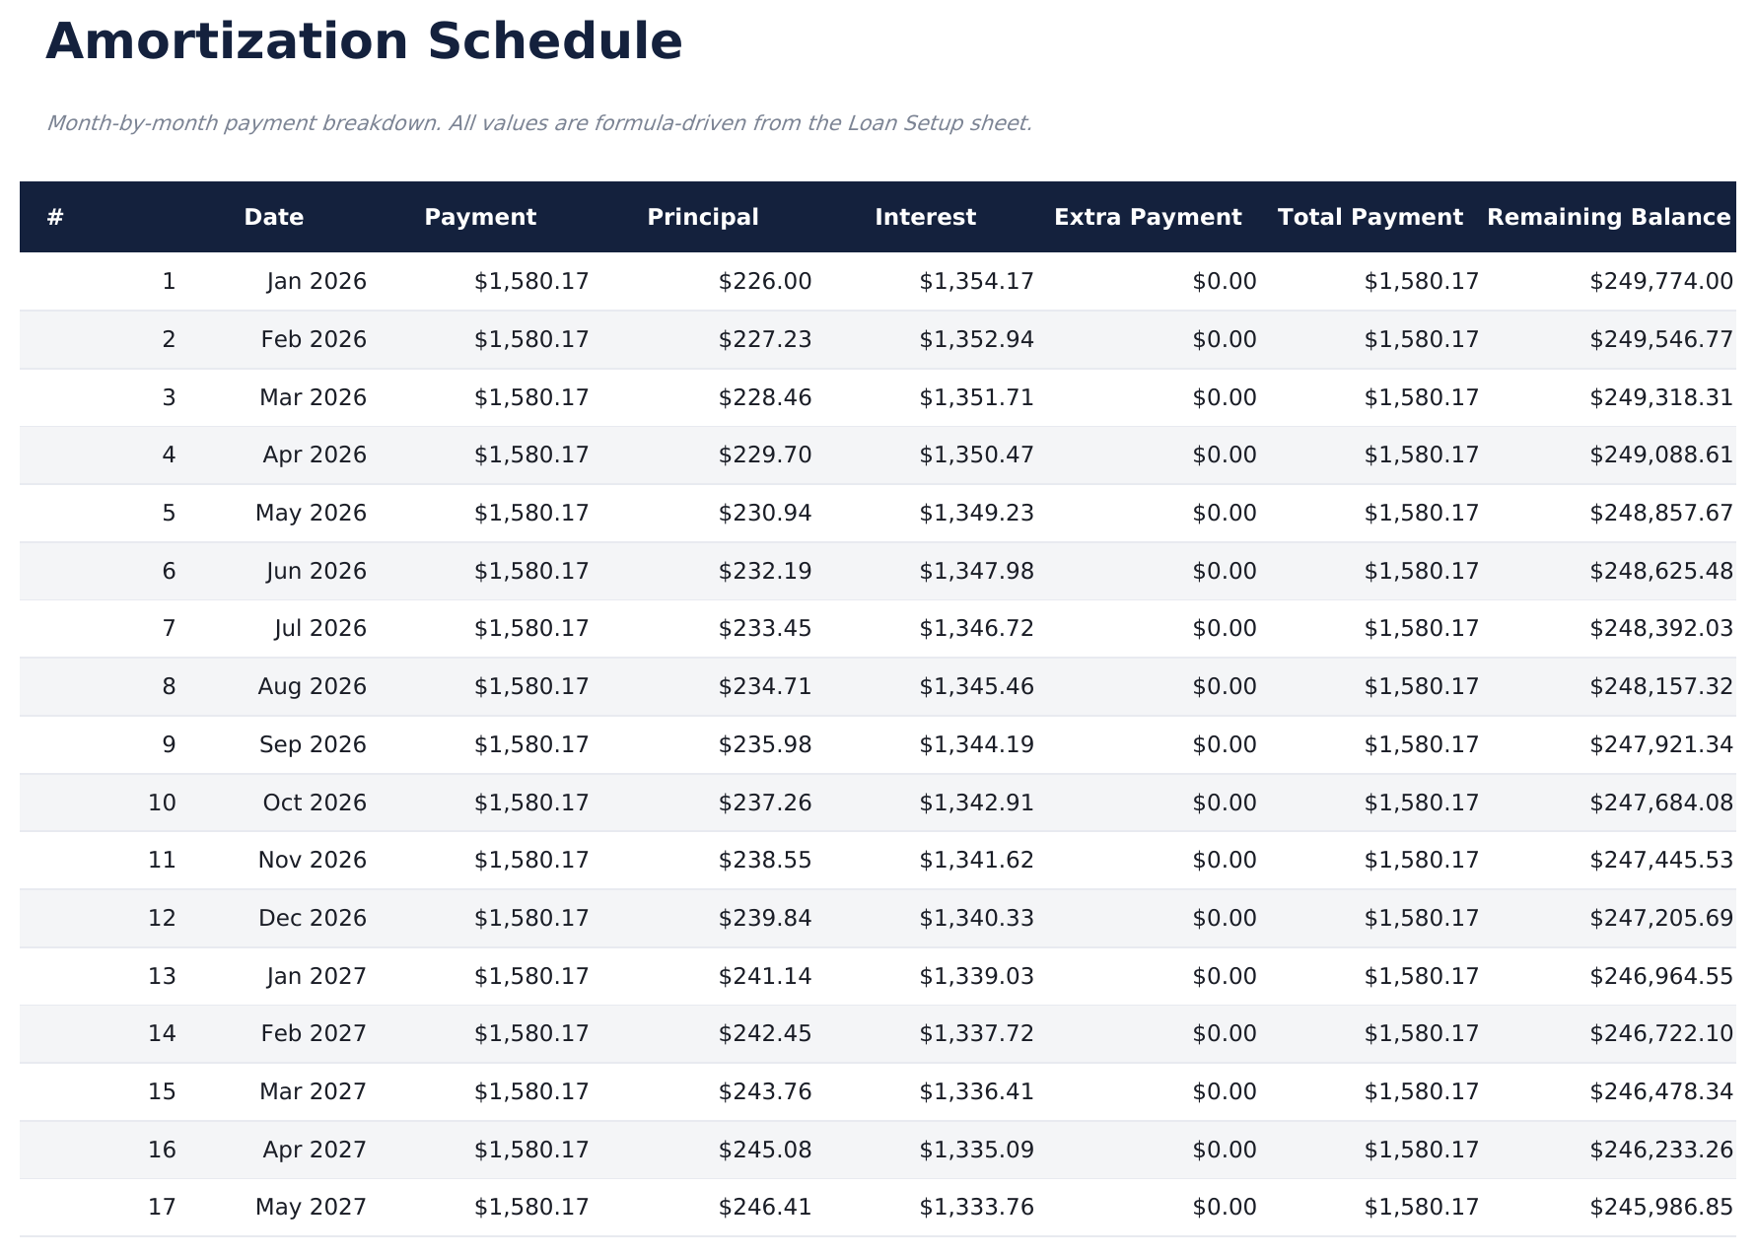
Task: Click principal value $227.23
Action: point(764,340)
